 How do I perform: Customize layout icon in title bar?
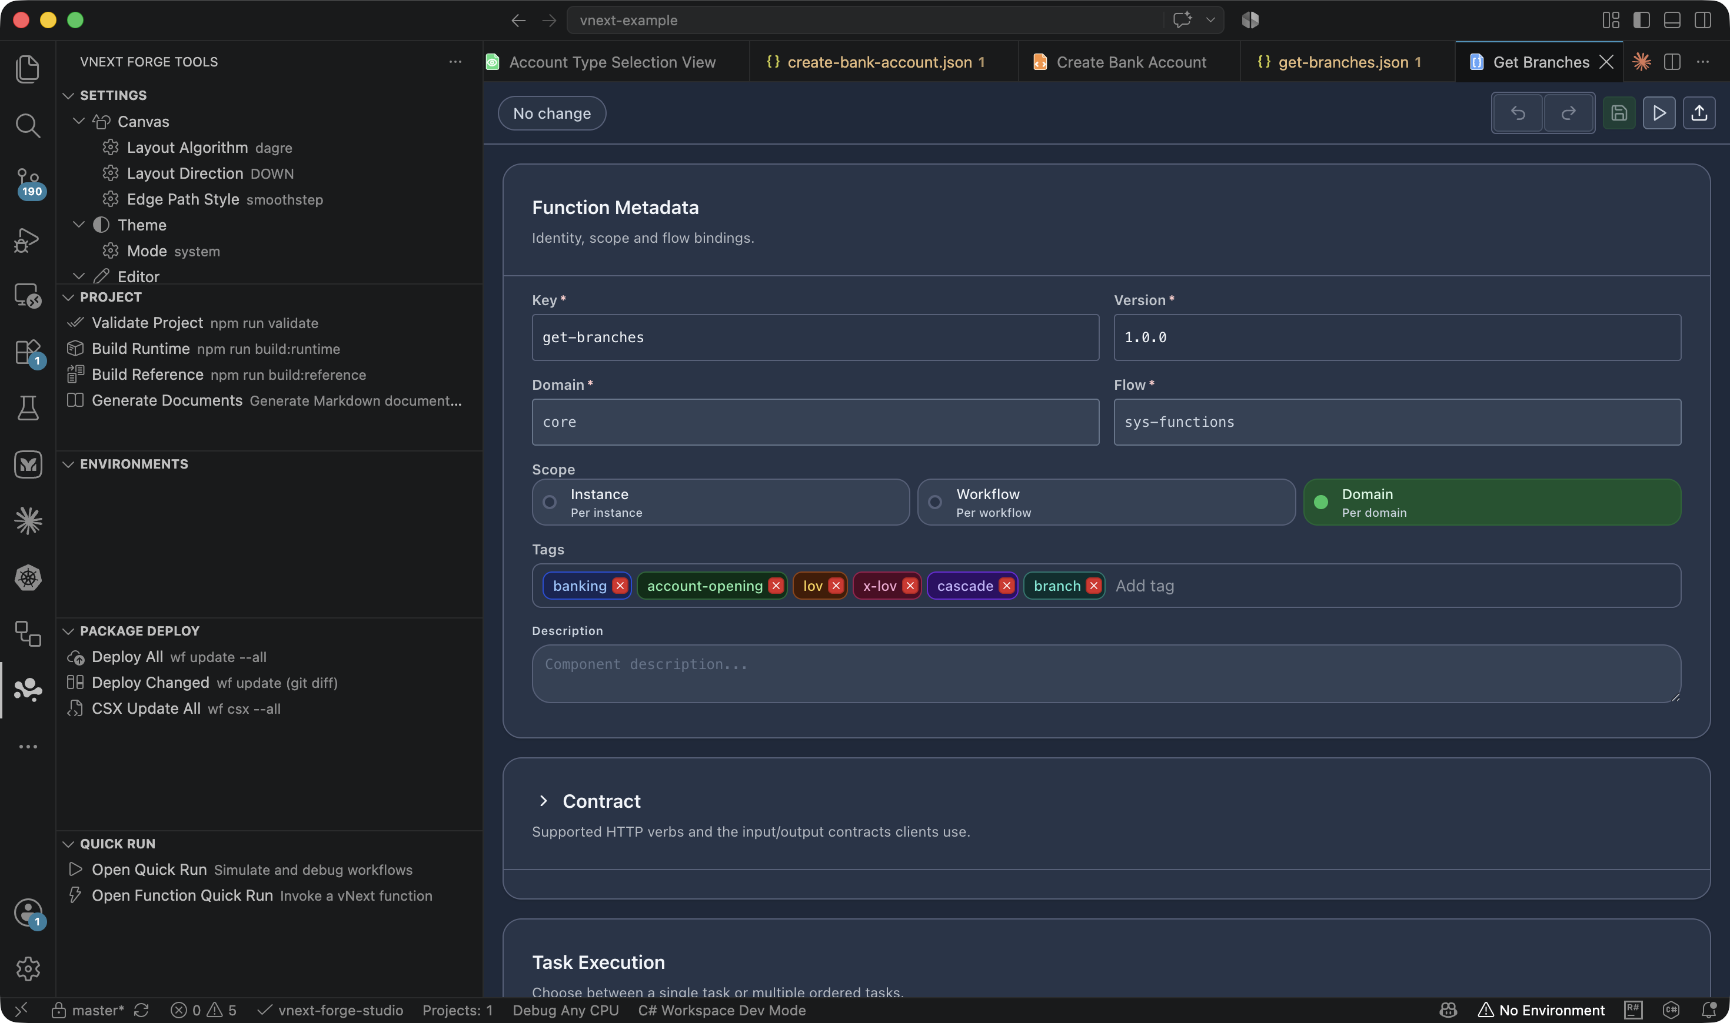[1611, 20]
